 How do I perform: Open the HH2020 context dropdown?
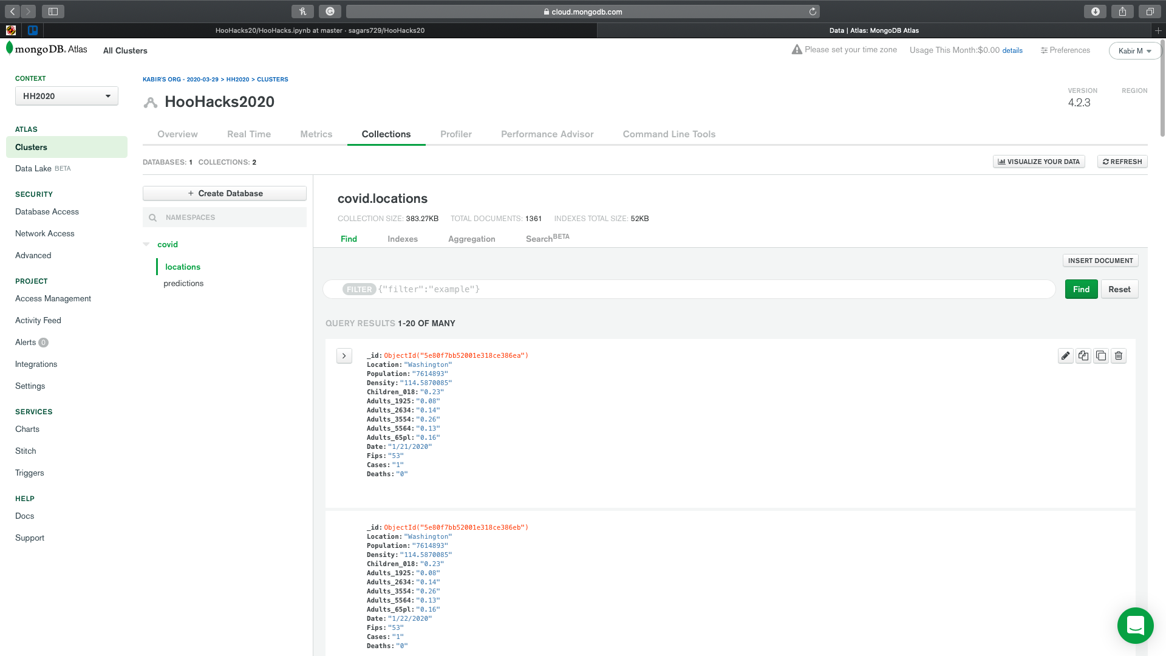pos(67,96)
